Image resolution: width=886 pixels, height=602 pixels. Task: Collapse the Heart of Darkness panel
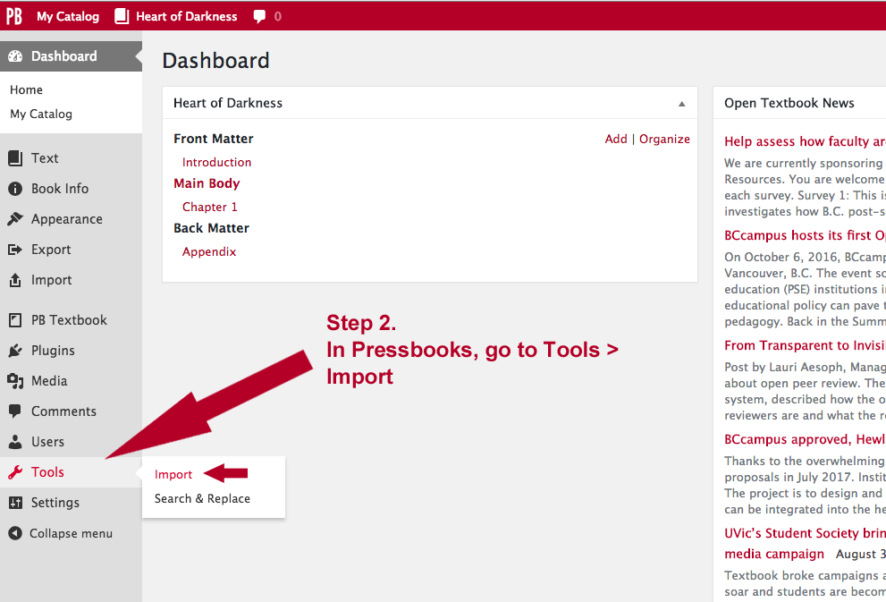coord(682,103)
